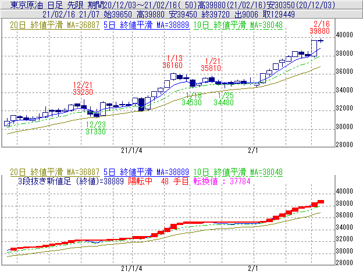This screenshot has width=363, height=275.
Task: Select the 10日 終値平滑 legend in lower chart
Action: point(238,172)
